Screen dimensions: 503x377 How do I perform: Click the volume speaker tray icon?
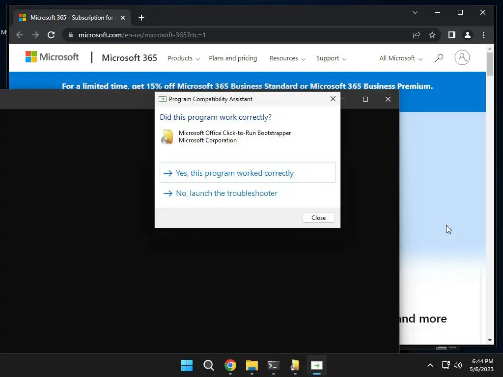click(x=458, y=365)
